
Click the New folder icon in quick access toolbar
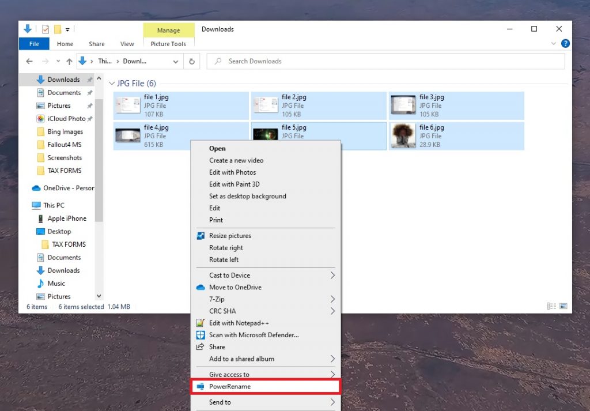pyautogui.click(x=58, y=29)
